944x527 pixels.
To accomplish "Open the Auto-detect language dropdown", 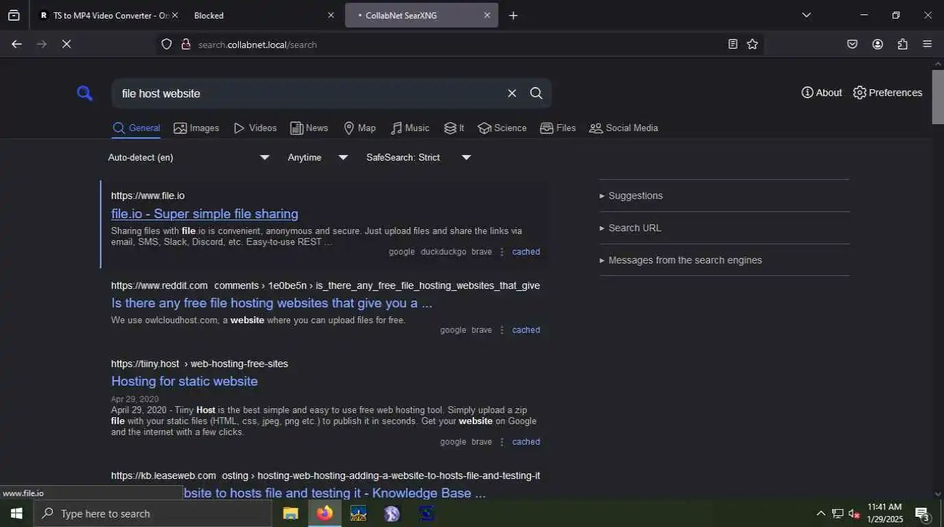I will coord(189,158).
